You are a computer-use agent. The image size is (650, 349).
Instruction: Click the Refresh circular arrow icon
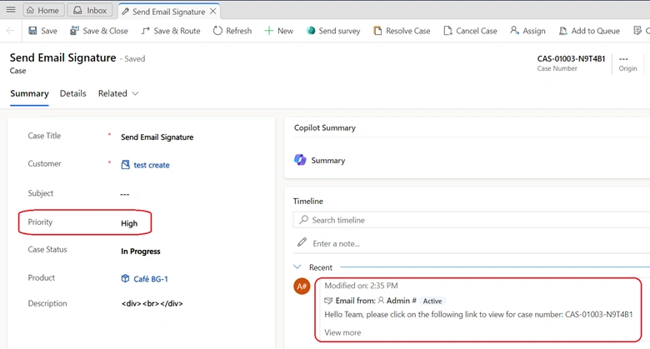click(217, 31)
